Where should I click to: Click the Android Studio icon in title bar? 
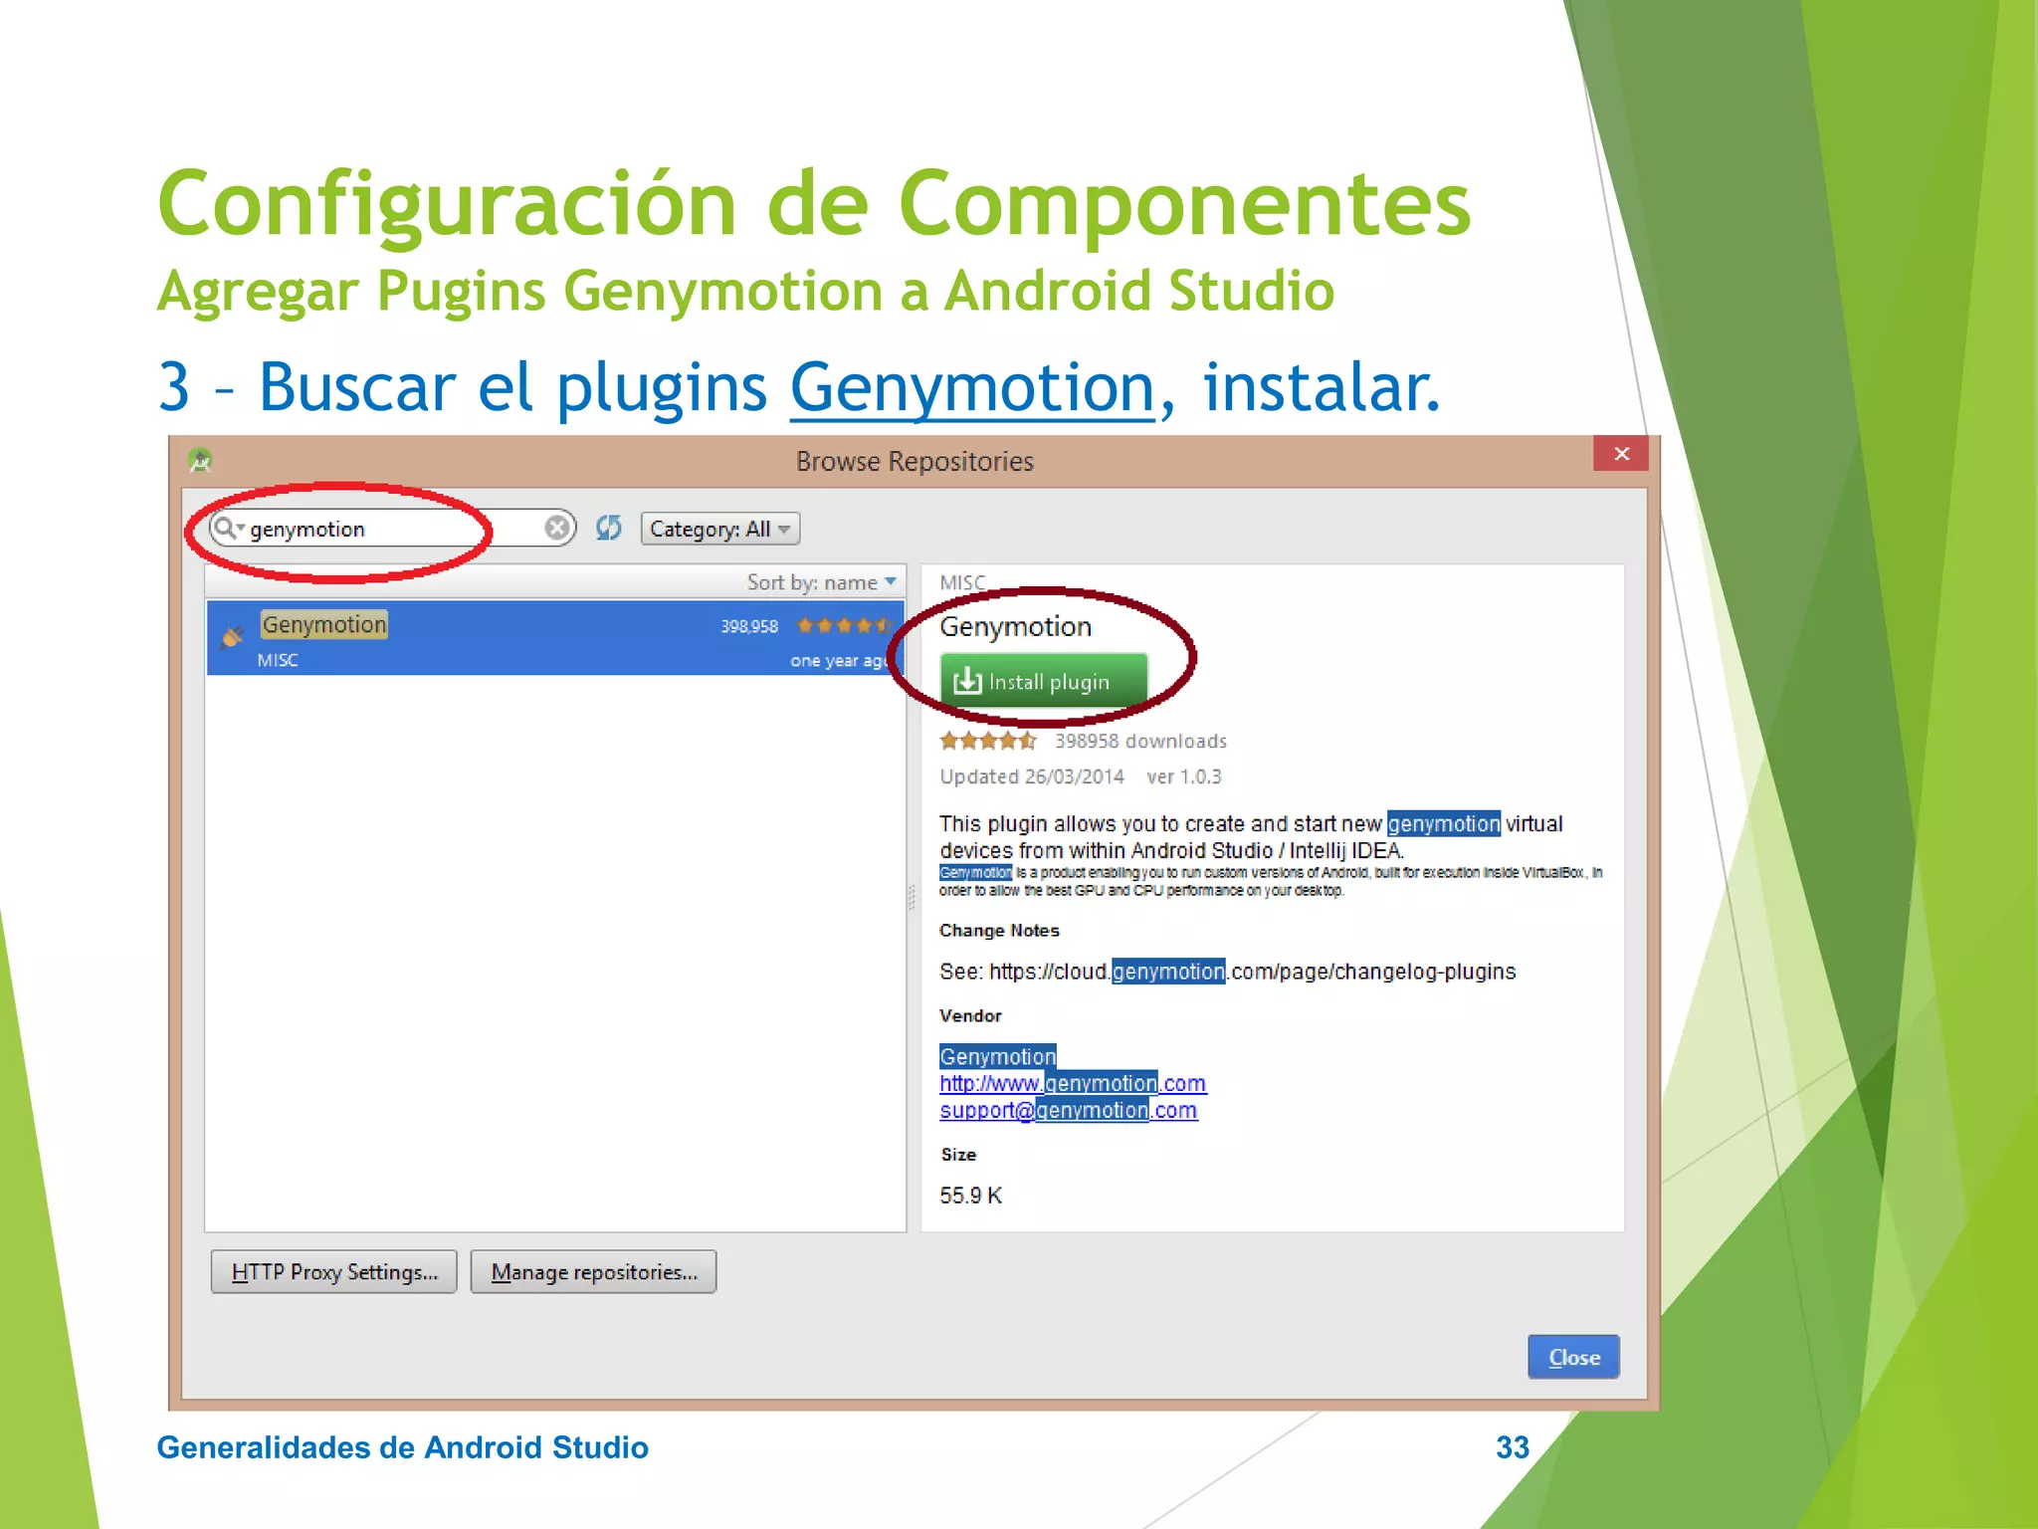click(200, 461)
